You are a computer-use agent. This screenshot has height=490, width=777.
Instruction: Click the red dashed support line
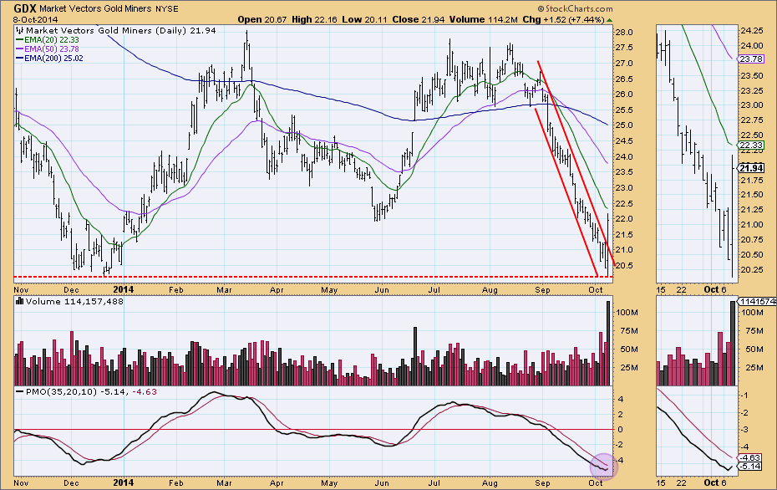click(313, 276)
